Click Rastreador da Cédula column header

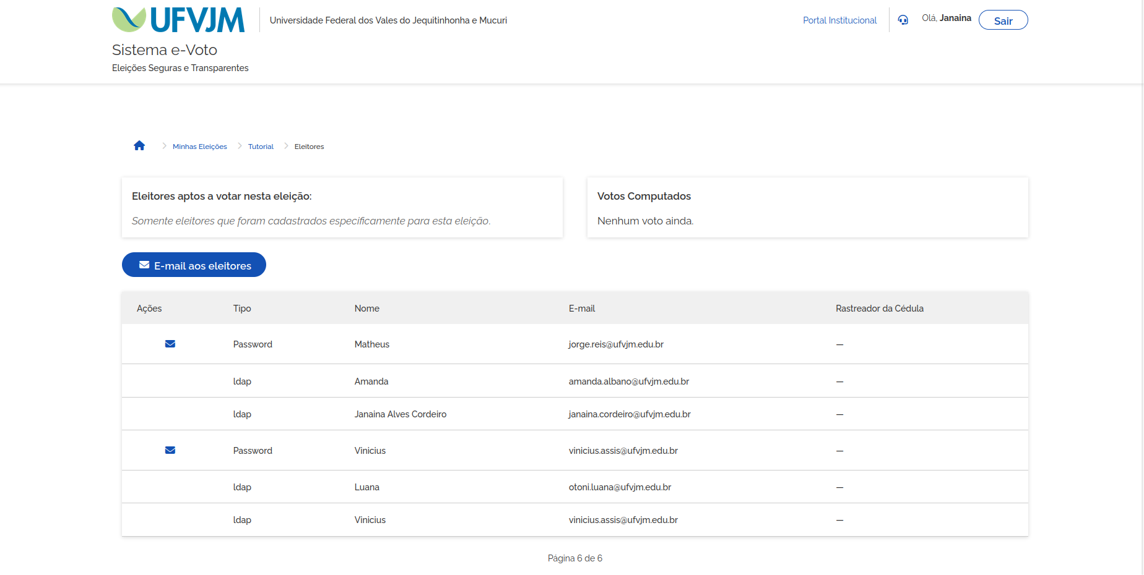880,309
